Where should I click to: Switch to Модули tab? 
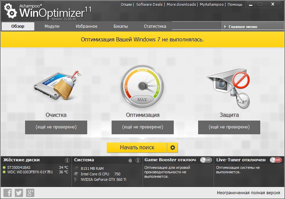point(52,26)
